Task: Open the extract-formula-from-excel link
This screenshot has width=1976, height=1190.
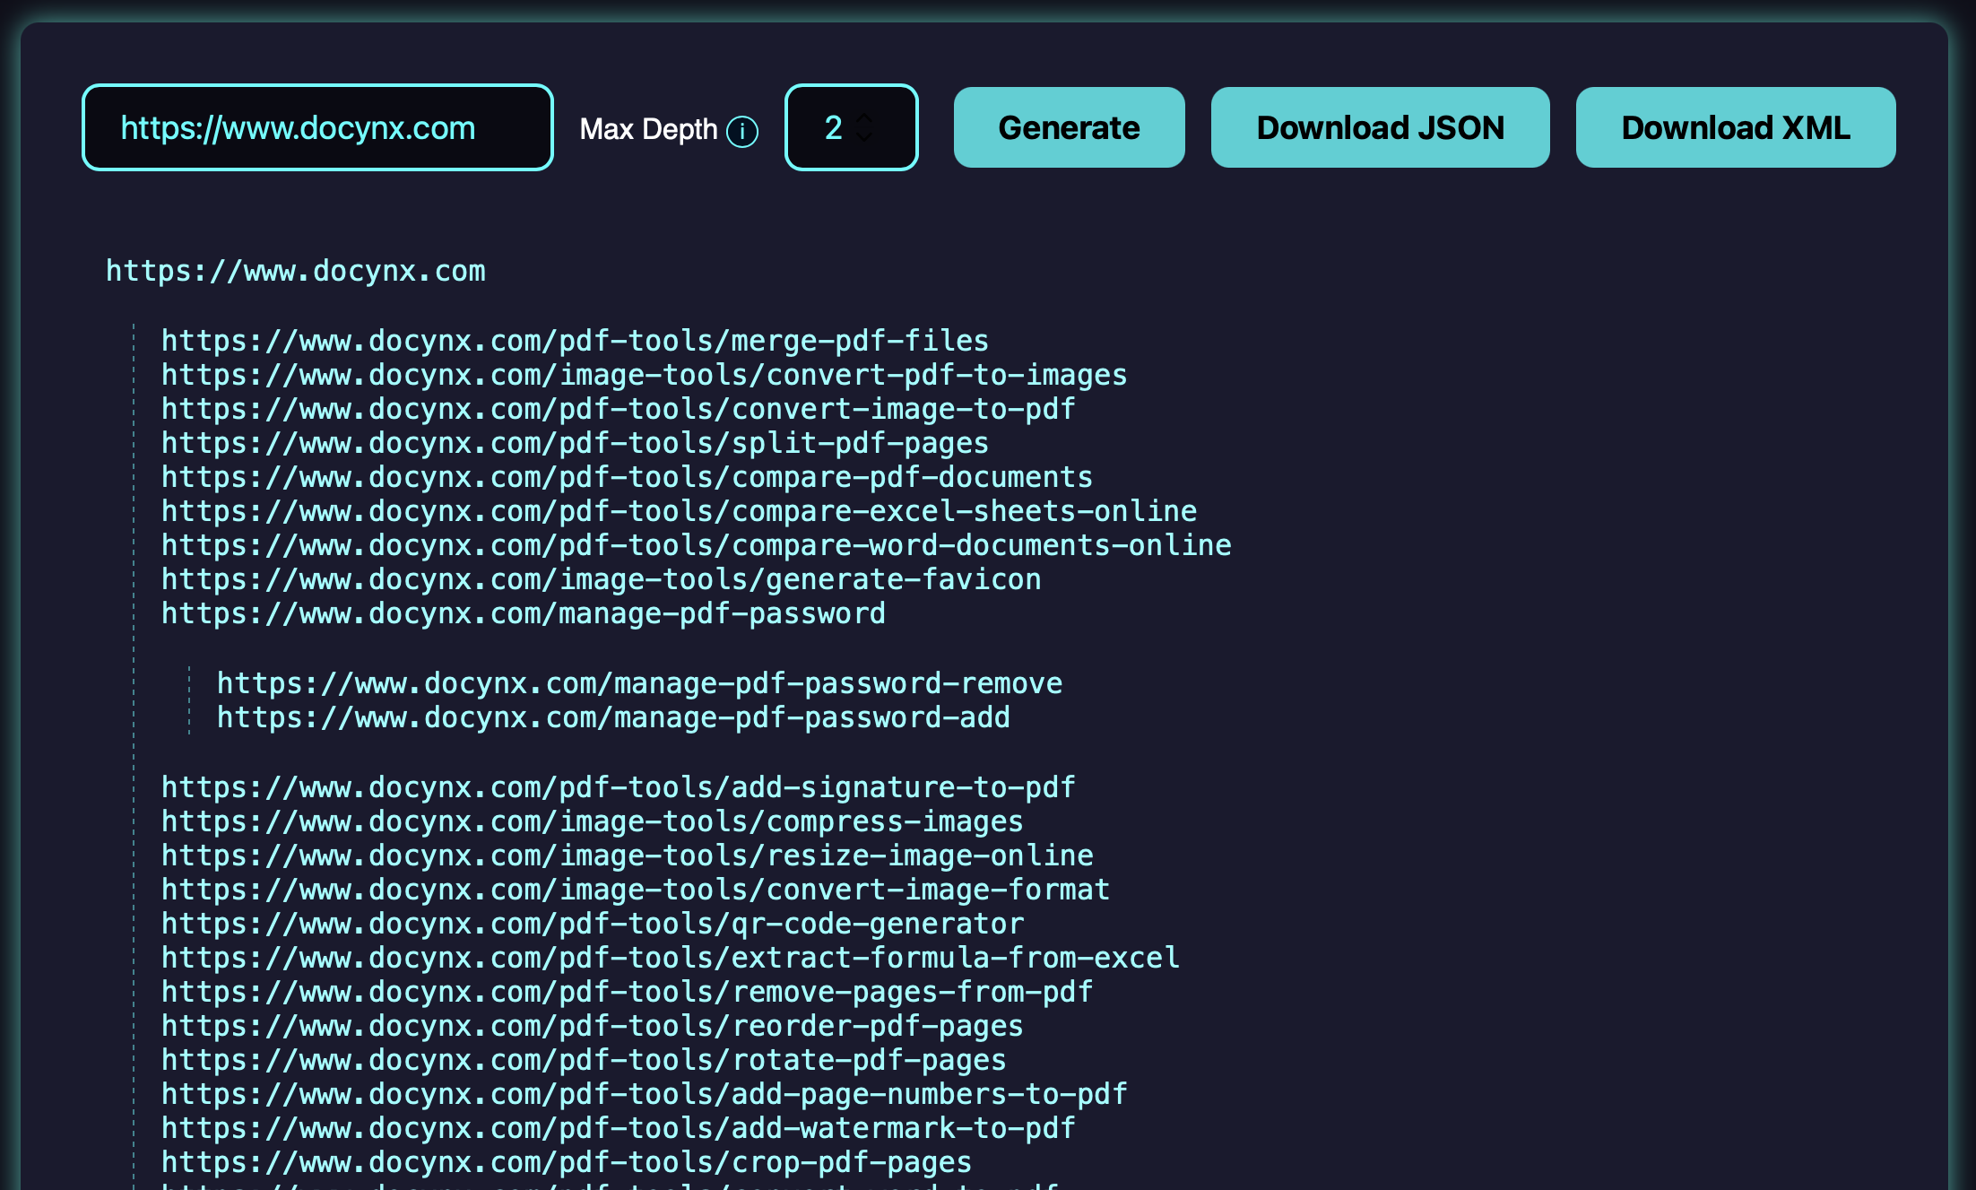Action: pos(670,958)
